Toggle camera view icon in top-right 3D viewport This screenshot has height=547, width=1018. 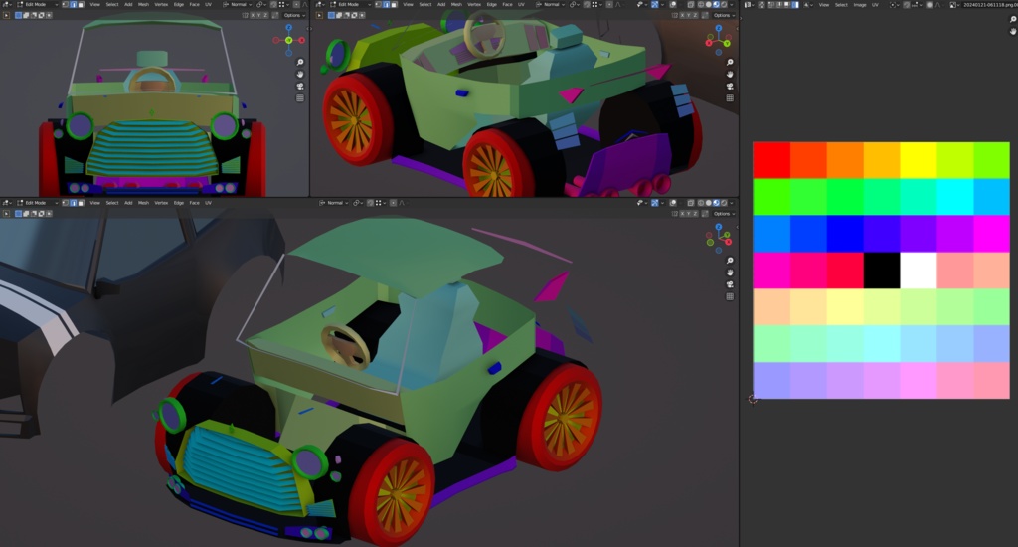point(730,87)
